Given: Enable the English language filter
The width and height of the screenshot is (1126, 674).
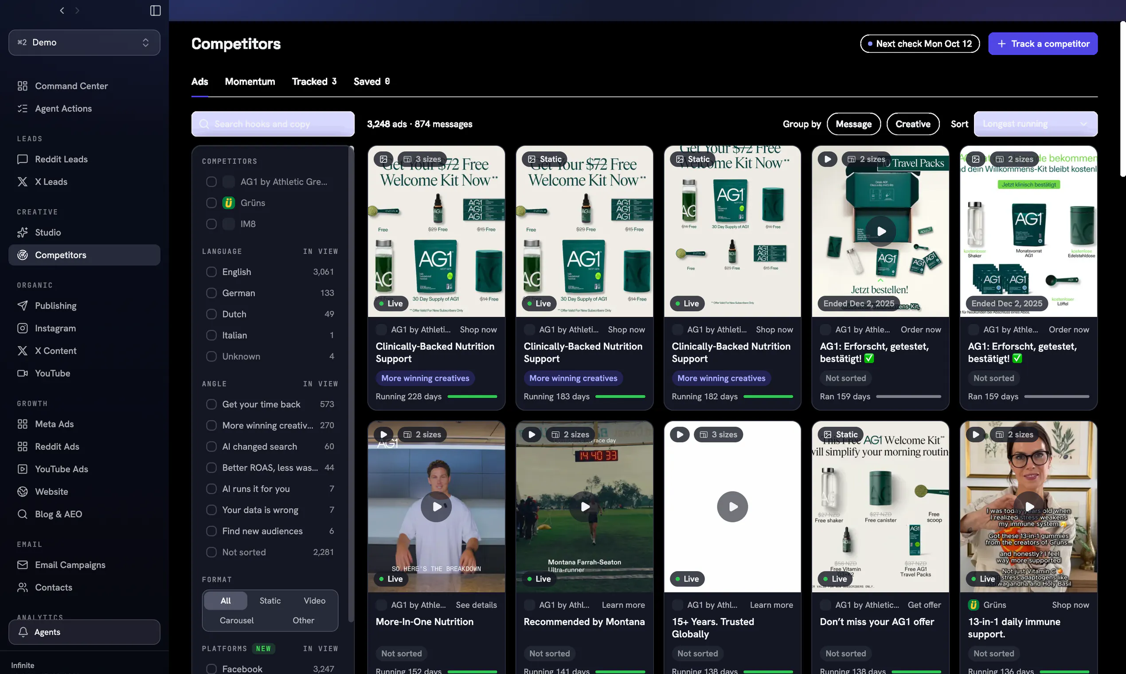Looking at the screenshot, I should (211, 272).
